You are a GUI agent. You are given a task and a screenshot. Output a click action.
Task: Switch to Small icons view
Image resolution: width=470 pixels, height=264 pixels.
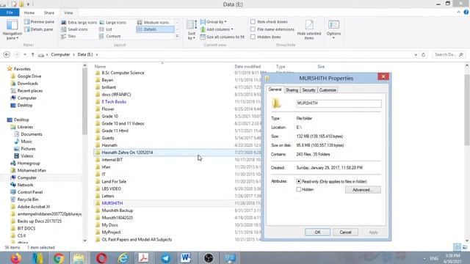[x=74, y=29]
